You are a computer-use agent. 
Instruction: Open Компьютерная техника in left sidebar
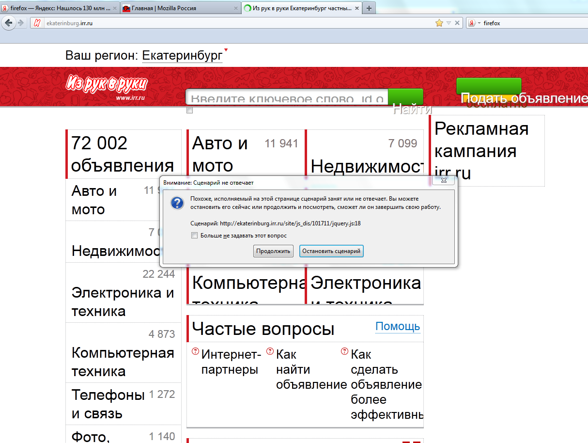[123, 362]
